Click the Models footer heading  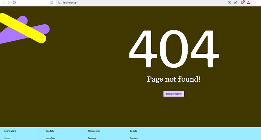pos(50,131)
